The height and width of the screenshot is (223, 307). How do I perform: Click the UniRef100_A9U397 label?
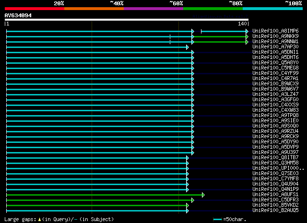[275, 153]
